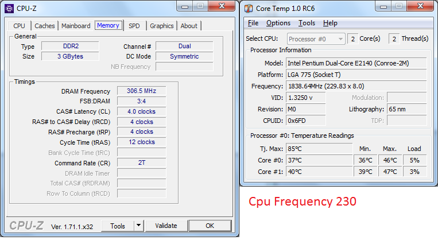
Task: Click the empty TDP field
Action: 406,121
